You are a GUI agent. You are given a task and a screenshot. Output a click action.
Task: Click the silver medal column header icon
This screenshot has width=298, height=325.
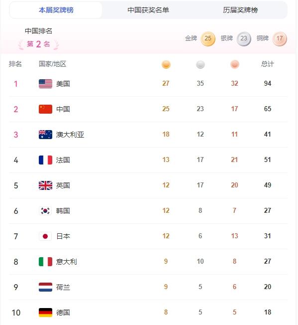coord(200,64)
